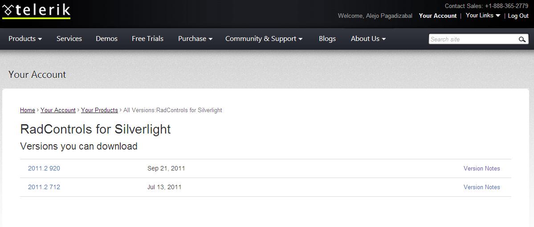Click the search magnifier icon
Viewport: 534px width, 227px height.
pos(522,40)
